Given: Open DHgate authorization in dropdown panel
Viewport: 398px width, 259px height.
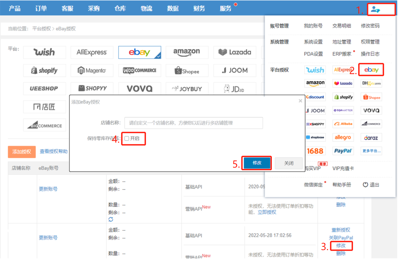Looking at the screenshot, I should pyautogui.click(x=371, y=83).
